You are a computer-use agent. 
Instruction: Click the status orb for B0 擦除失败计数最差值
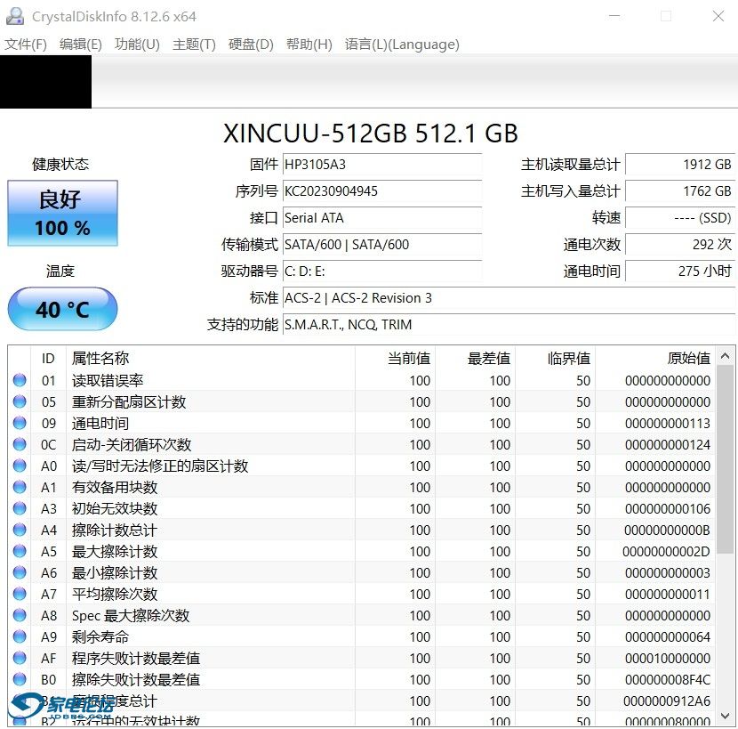click(20, 679)
